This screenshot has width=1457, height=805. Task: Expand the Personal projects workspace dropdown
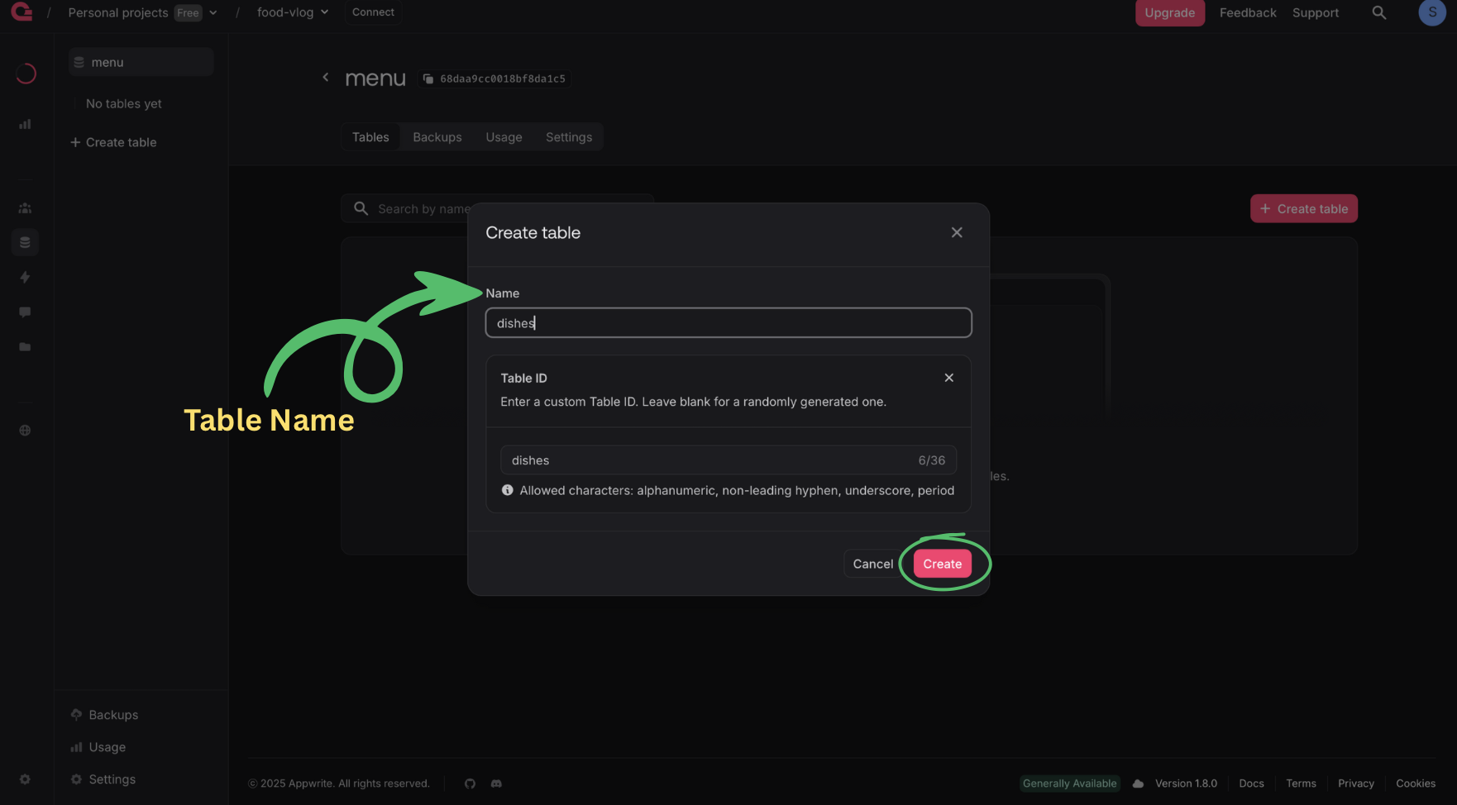pos(213,12)
